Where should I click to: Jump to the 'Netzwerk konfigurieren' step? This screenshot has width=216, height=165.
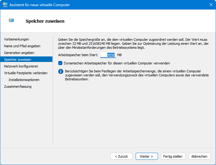point(21,66)
